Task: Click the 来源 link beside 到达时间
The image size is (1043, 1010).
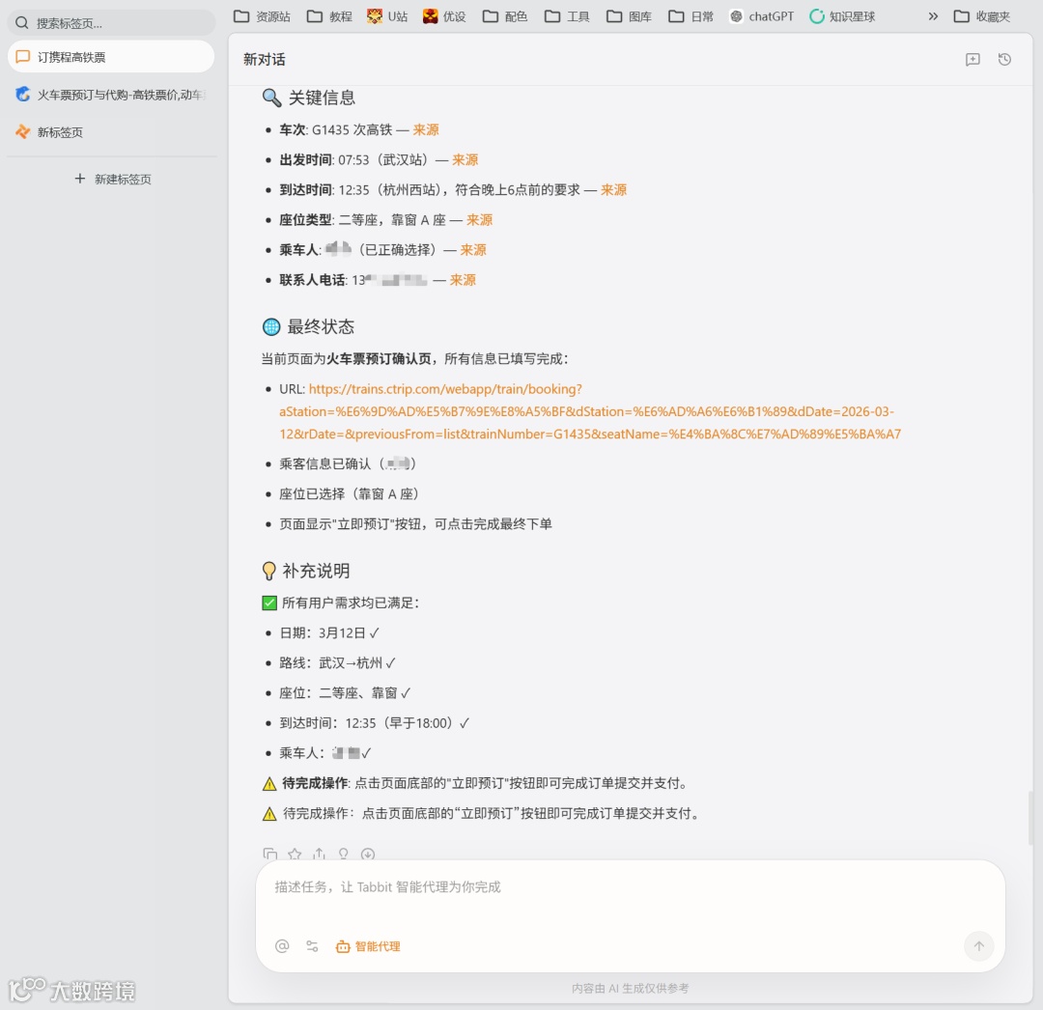Action: pyautogui.click(x=613, y=189)
